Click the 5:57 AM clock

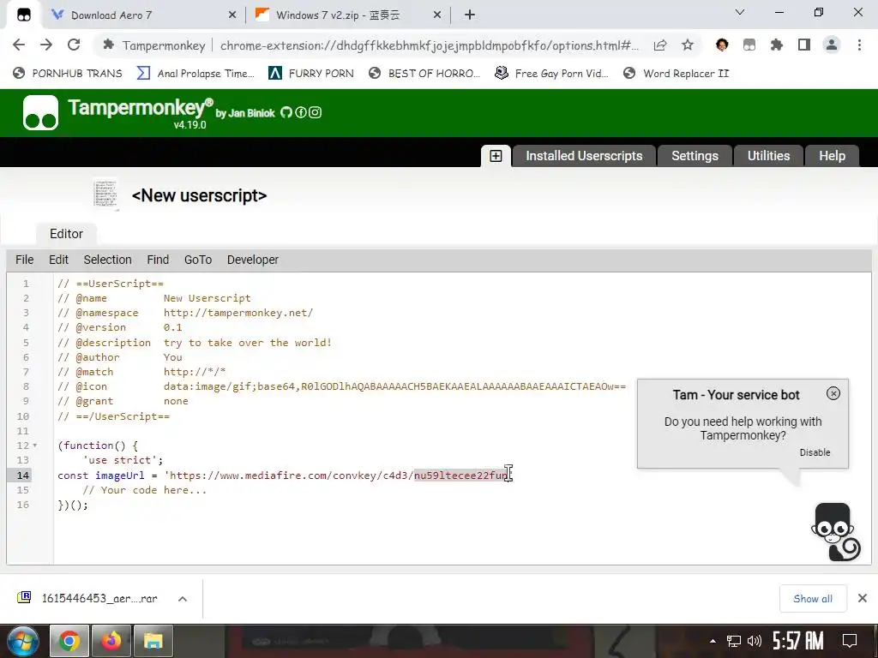pos(798,641)
